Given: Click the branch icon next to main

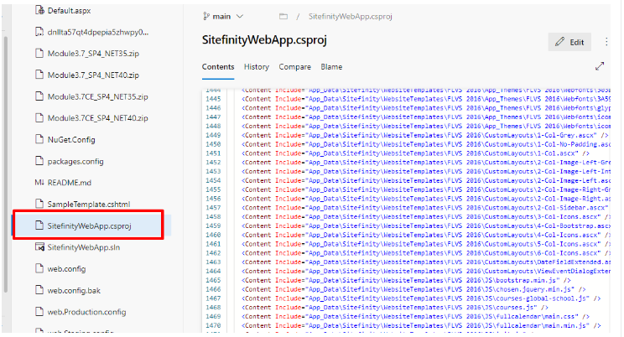Looking at the screenshot, I should click(x=206, y=16).
